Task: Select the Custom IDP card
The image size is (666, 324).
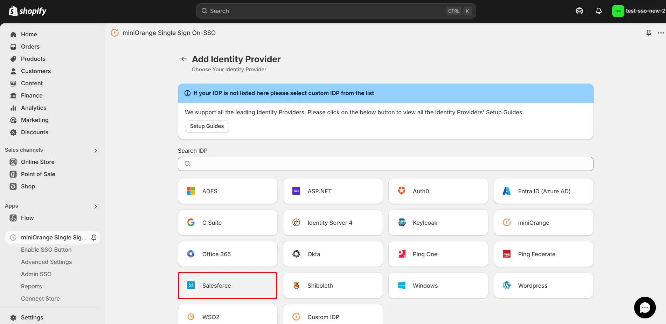Action: (x=333, y=314)
